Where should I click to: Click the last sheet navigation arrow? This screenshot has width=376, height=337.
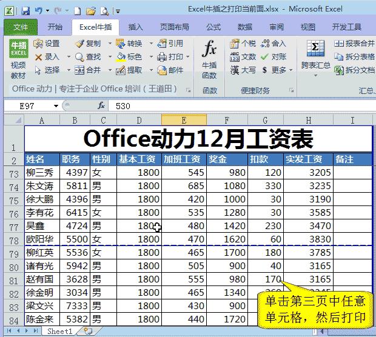36,331
